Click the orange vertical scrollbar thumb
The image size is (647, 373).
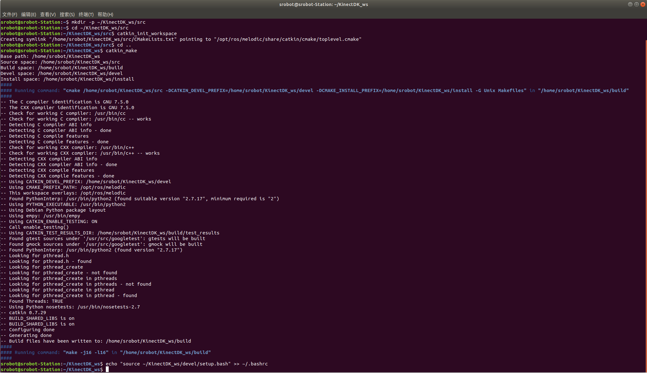pyautogui.click(x=646, y=206)
